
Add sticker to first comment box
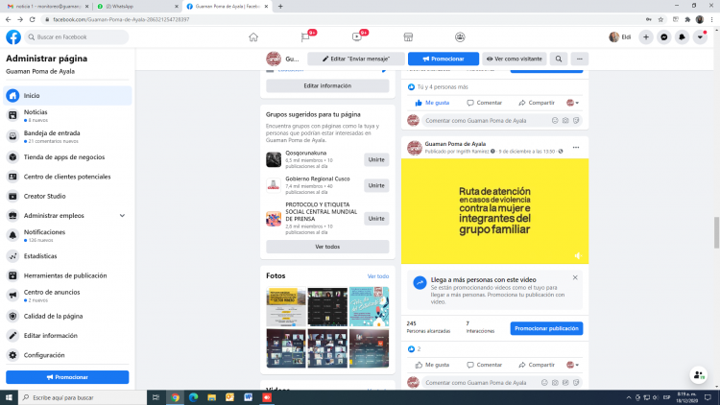click(576, 120)
